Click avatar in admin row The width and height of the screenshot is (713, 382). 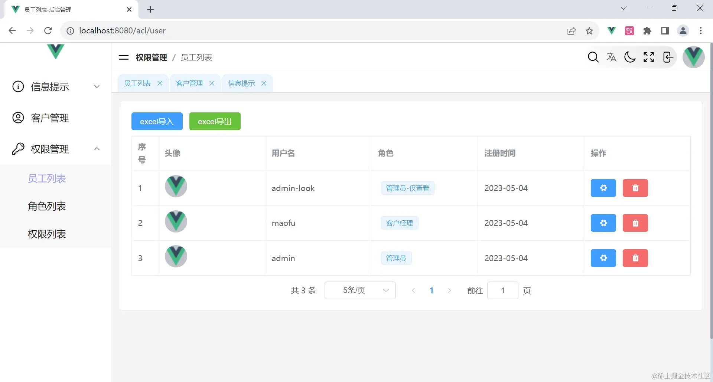[x=176, y=256]
